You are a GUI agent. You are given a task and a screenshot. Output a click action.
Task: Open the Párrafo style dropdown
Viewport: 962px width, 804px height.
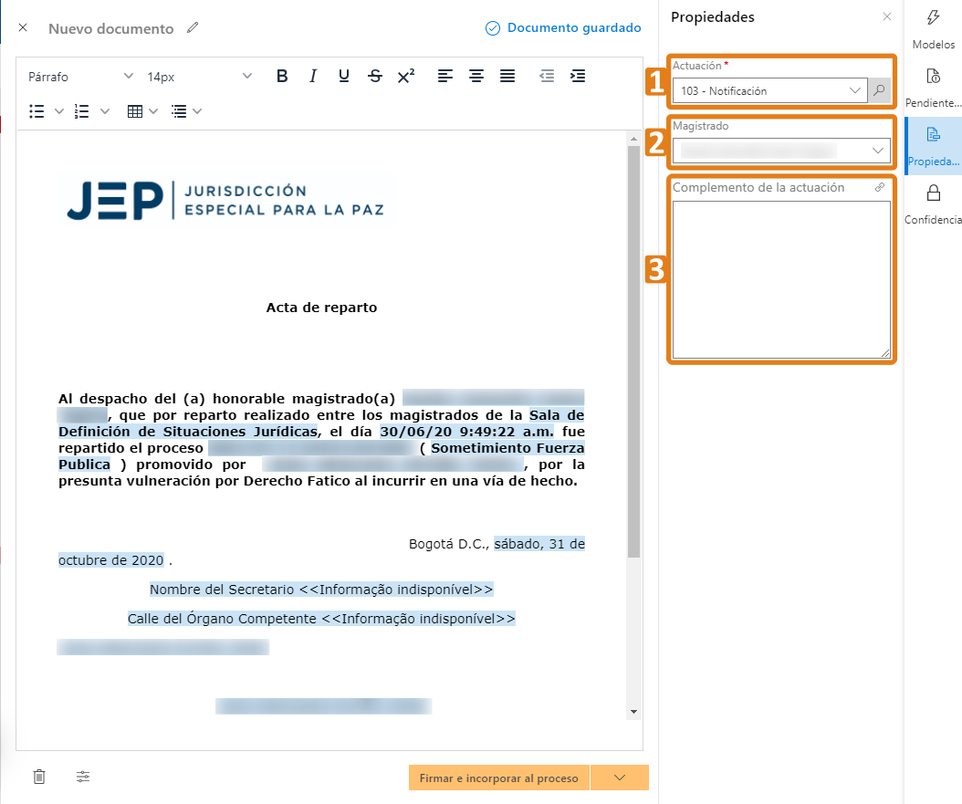pyautogui.click(x=80, y=77)
